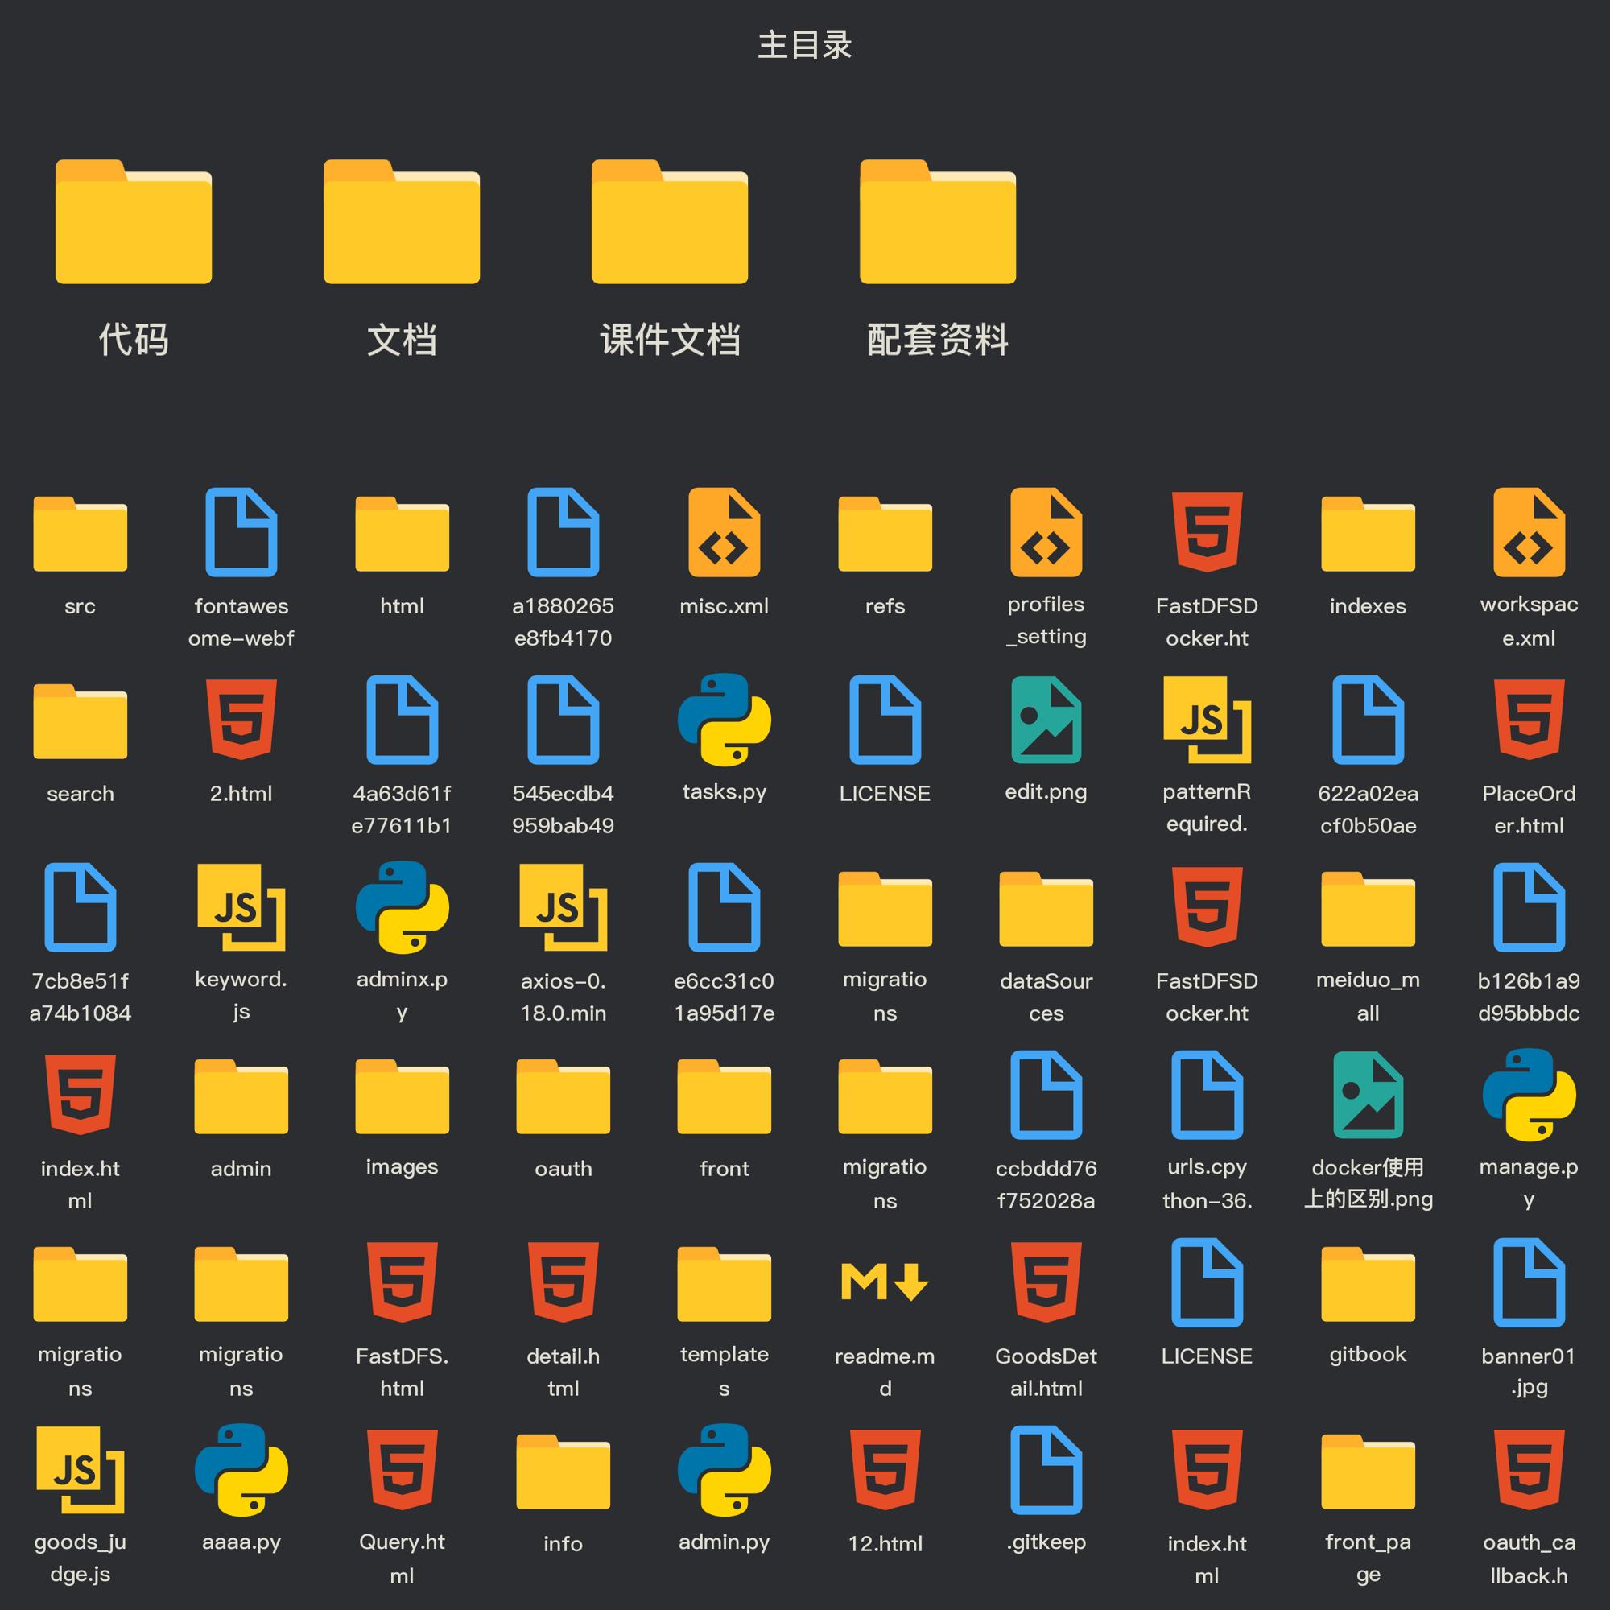Open the 课件文档 folder
The image size is (1610, 1610).
(670, 221)
